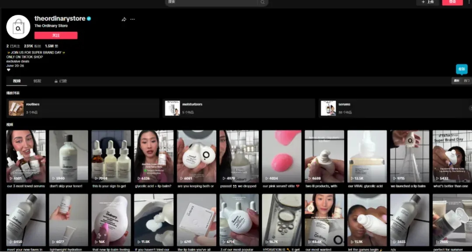Click the moisturizers playlist thumbnail image
This screenshot has width=472, height=252.
(173, 108)
